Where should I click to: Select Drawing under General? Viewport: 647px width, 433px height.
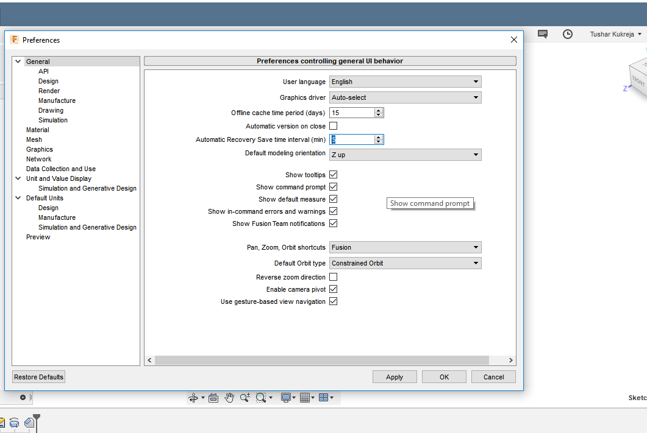click(51, 110)
